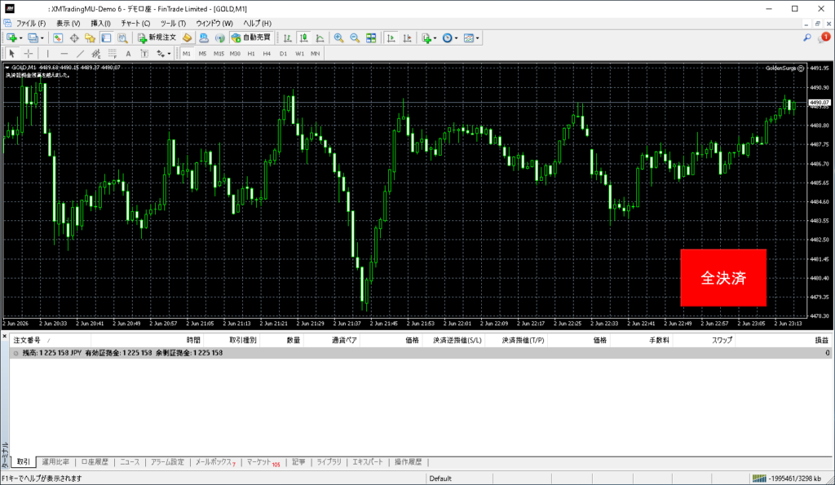835x485 pixels.
Task: Select the equidistant channel tool
Action: pyautogui.click(x=96, y=53)
